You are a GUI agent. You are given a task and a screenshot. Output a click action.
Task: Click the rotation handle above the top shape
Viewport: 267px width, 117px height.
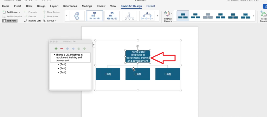pyautogui.click(x=138, y=46)
